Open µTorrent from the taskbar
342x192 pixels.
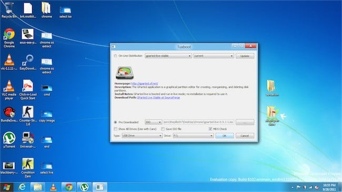(x=84, y=187)
